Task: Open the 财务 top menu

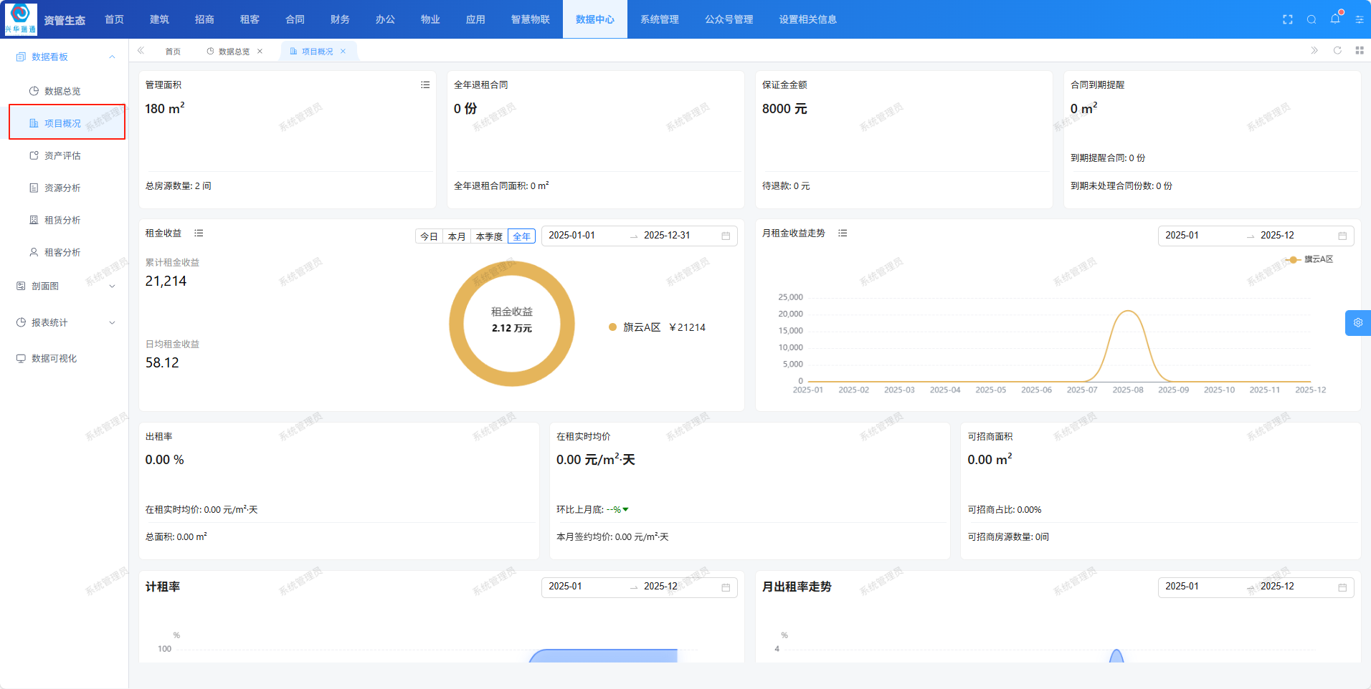Action: pos(340,19)
